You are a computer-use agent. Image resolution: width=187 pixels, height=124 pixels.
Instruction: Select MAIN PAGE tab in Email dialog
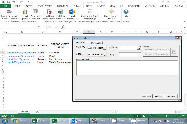pyautogui.click(x=82, y=43)
